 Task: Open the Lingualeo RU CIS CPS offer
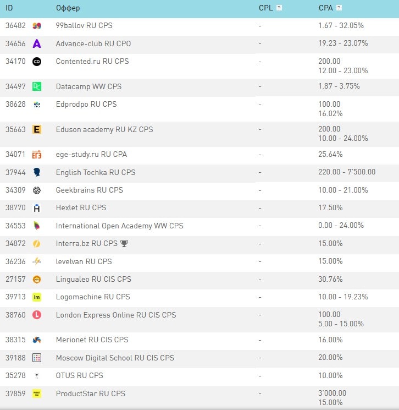[93, 279]
